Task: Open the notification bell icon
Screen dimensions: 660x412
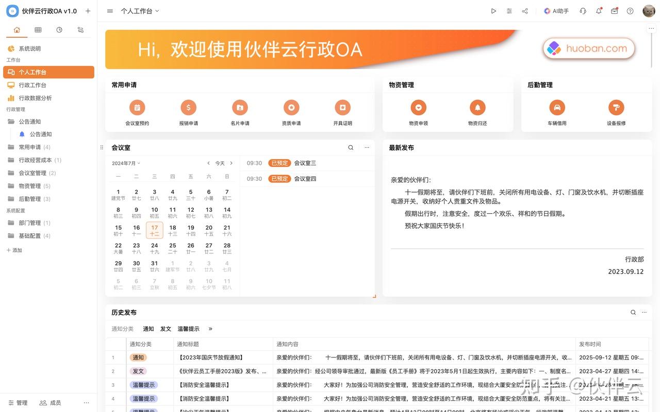Action: click(597, 11)
